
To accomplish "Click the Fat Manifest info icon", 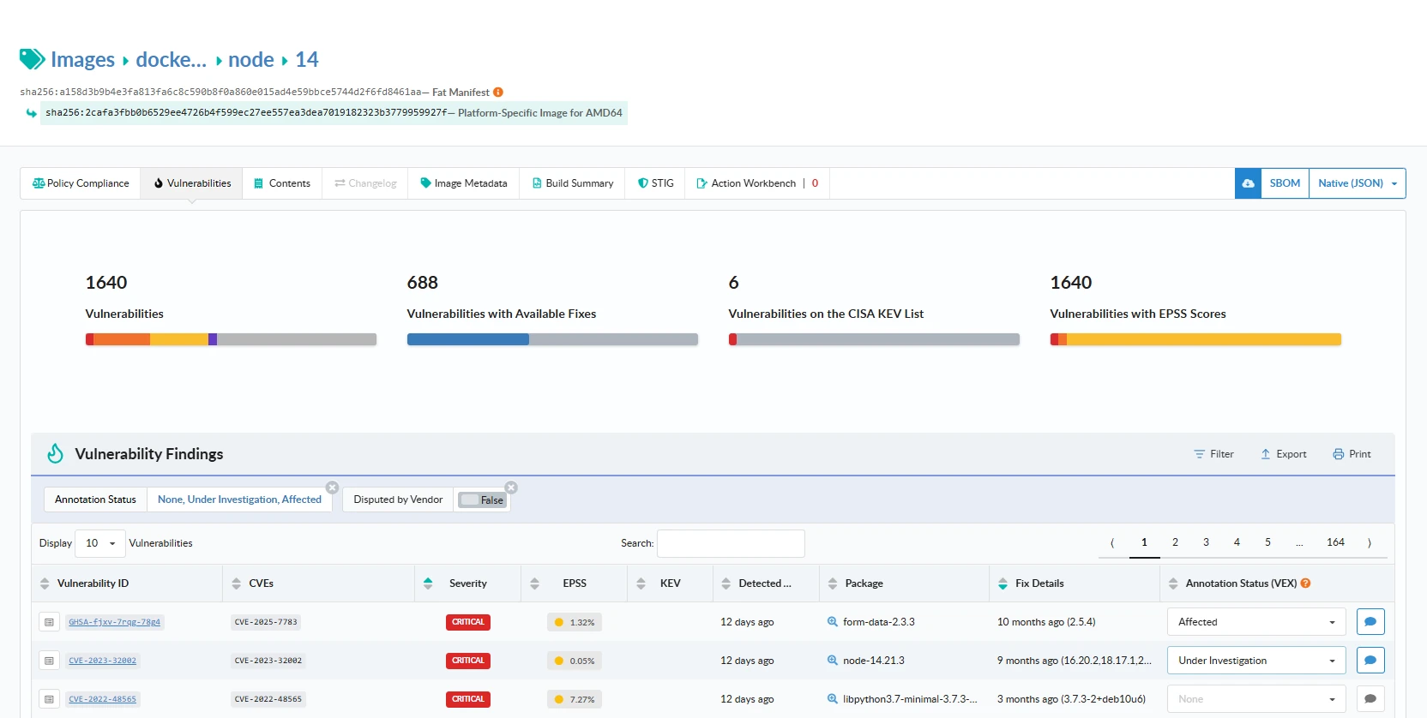I will pyautogui.click(x=498, y=93).
